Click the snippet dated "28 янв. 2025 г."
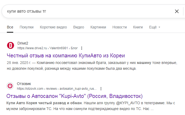Image resolution: width=185 pixels, height=115 pixels. (x=92, y=66)
